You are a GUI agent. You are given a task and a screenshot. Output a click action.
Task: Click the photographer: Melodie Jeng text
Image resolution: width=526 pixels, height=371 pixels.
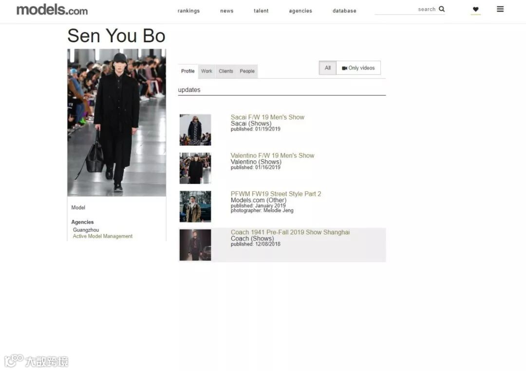click(262, 210)
